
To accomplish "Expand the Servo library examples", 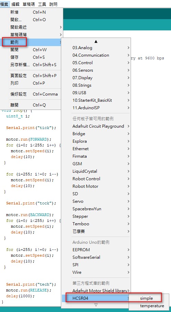I will click(x=96, y=201).
